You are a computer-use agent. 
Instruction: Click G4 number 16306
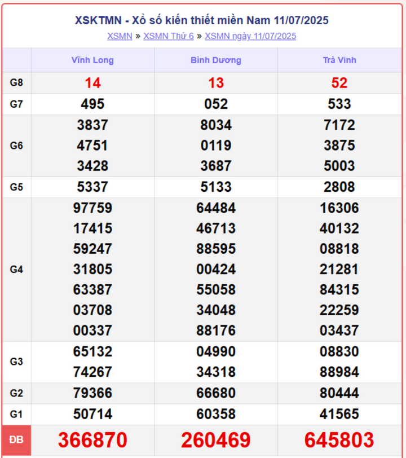tap(339, 208)
